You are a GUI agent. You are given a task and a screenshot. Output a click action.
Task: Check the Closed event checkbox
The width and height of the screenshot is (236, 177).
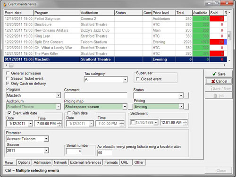[137, 79]
